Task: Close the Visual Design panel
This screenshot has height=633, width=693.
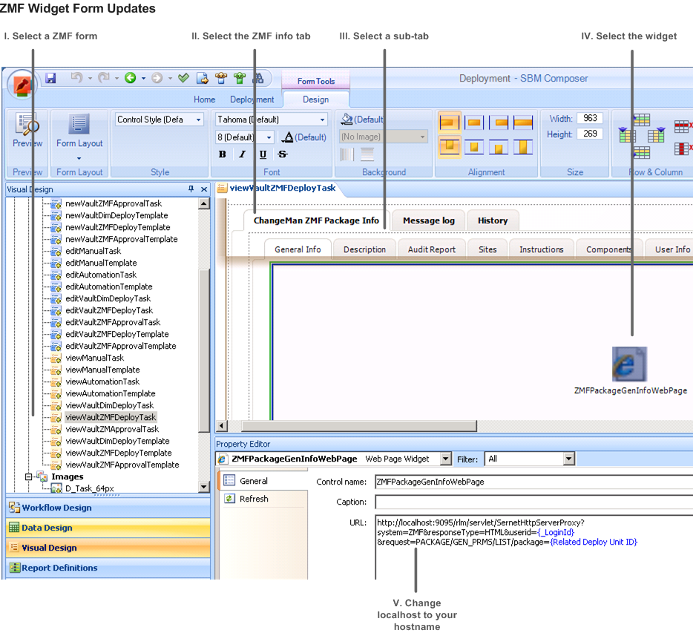Action: [x=204, y=189]
